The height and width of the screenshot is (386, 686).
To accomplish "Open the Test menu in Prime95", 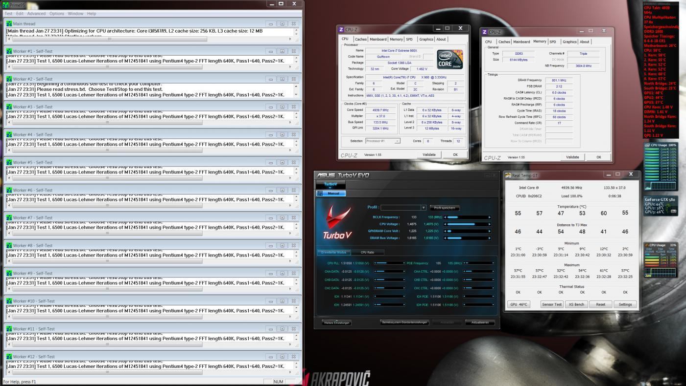I will (8, 13).
